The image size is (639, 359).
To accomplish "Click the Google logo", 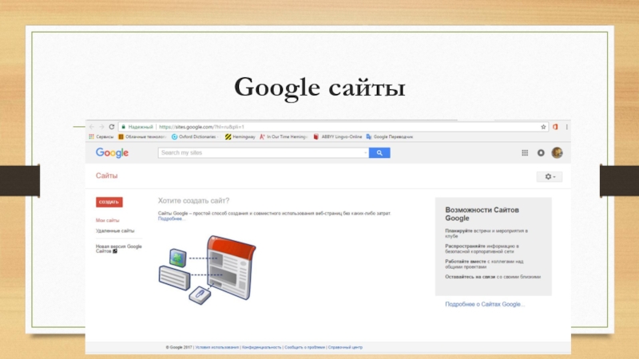I will click(112, 153).
